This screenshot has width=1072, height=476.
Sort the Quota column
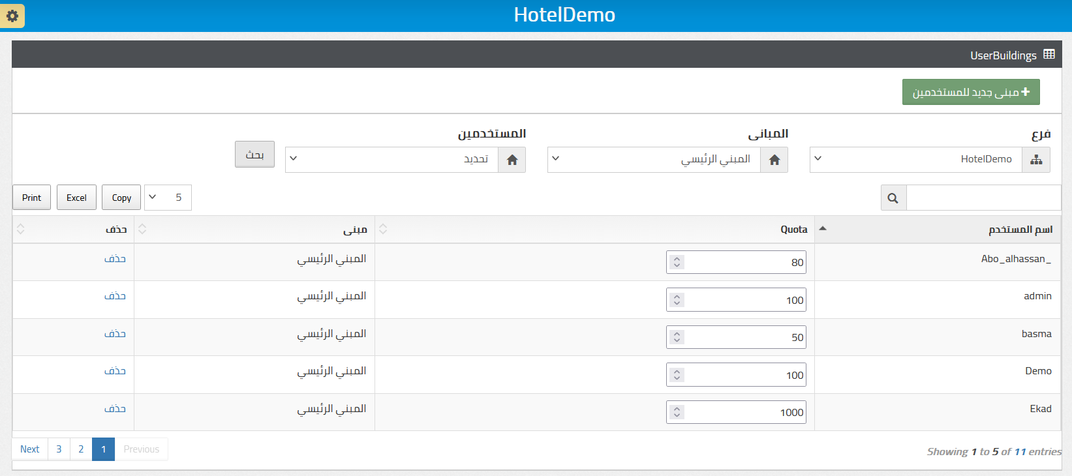pyautogui.click(x=383, y=229)
